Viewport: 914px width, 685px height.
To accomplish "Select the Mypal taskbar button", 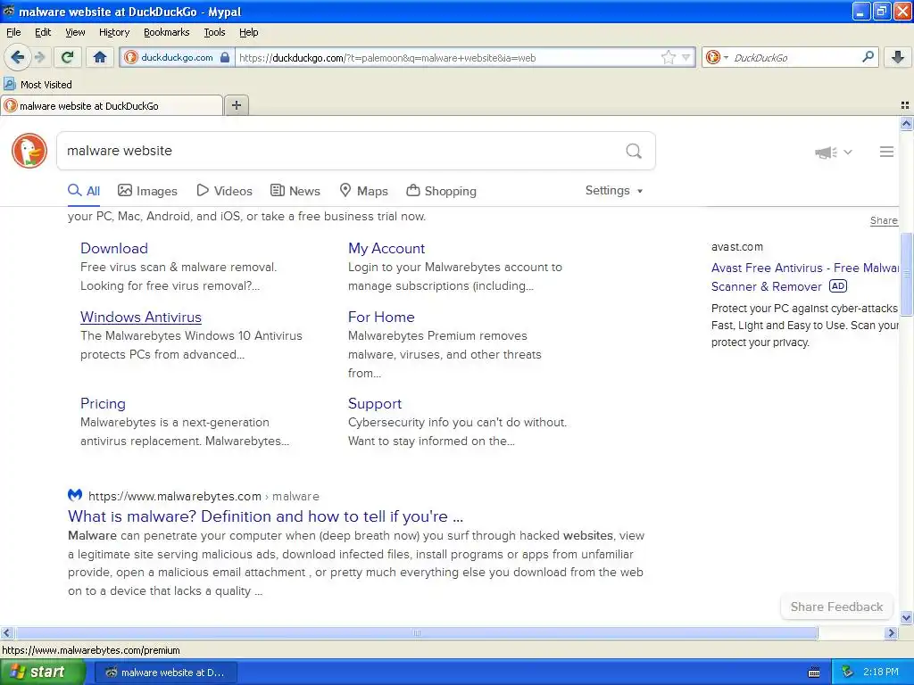I will point(166,673).
